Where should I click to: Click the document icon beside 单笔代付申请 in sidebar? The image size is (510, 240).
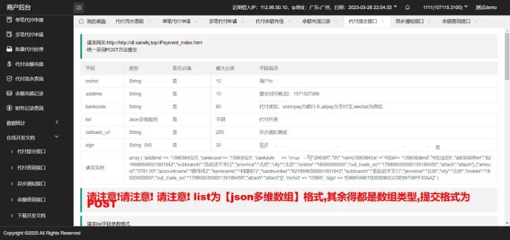tap(10, 20)
